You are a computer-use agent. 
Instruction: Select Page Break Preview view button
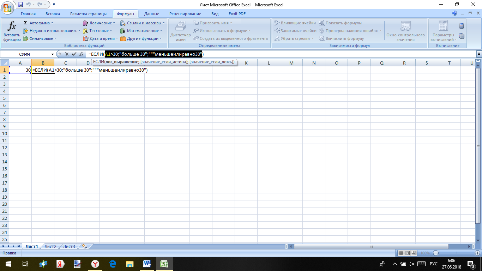pos(414,253)
